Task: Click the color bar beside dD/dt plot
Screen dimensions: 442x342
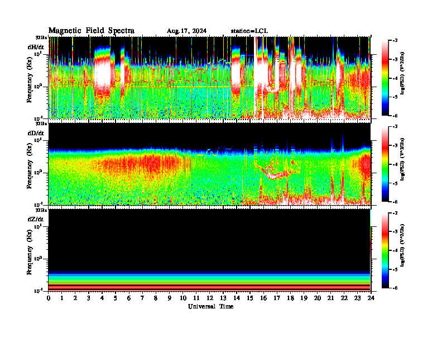Action: coord(385,164)
